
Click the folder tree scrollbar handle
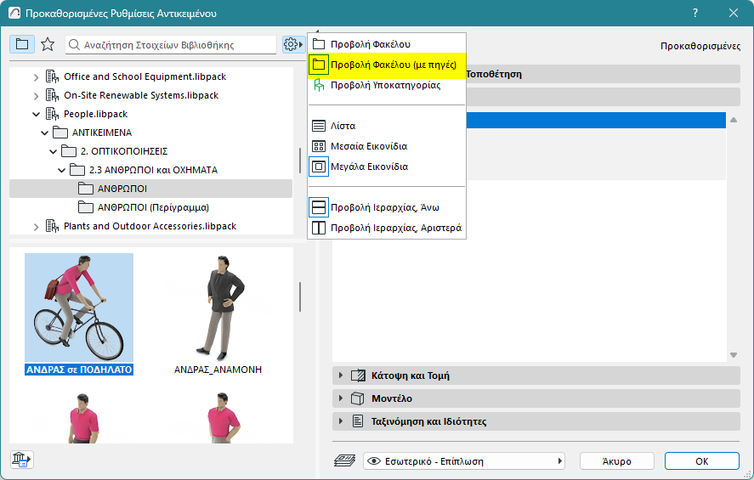point(300,161)
